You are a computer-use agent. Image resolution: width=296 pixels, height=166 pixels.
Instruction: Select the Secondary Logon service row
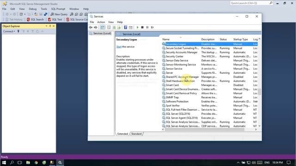tap(210, 44)
